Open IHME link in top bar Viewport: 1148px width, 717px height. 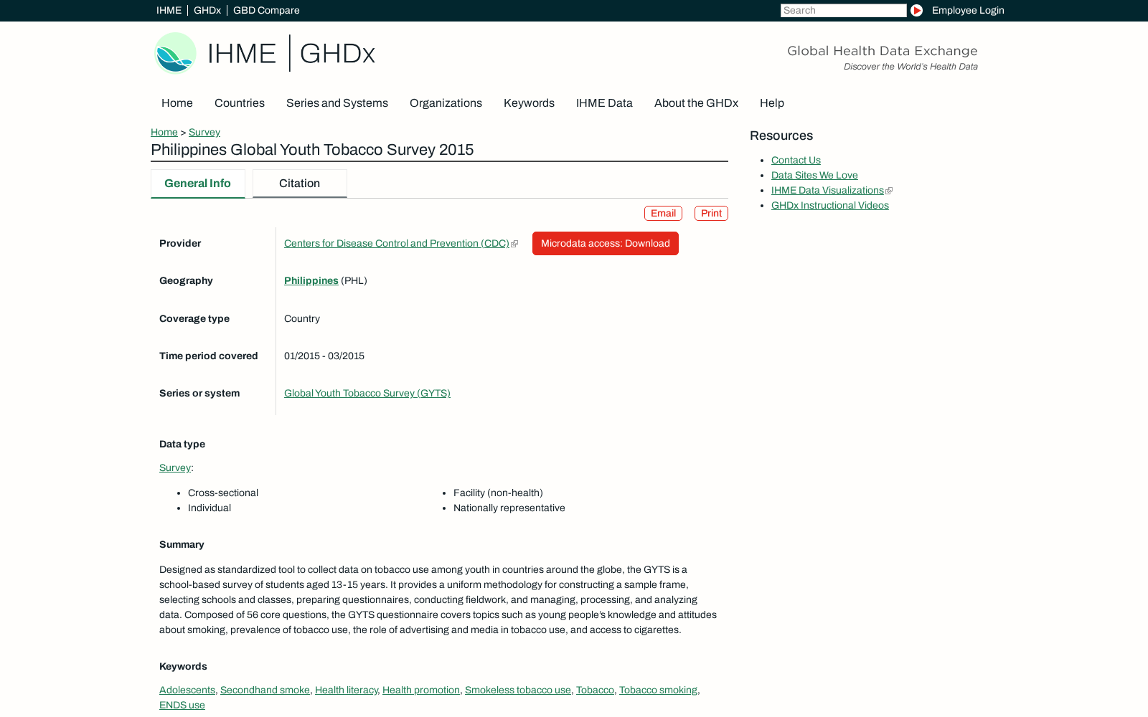(x=169, y=10)
